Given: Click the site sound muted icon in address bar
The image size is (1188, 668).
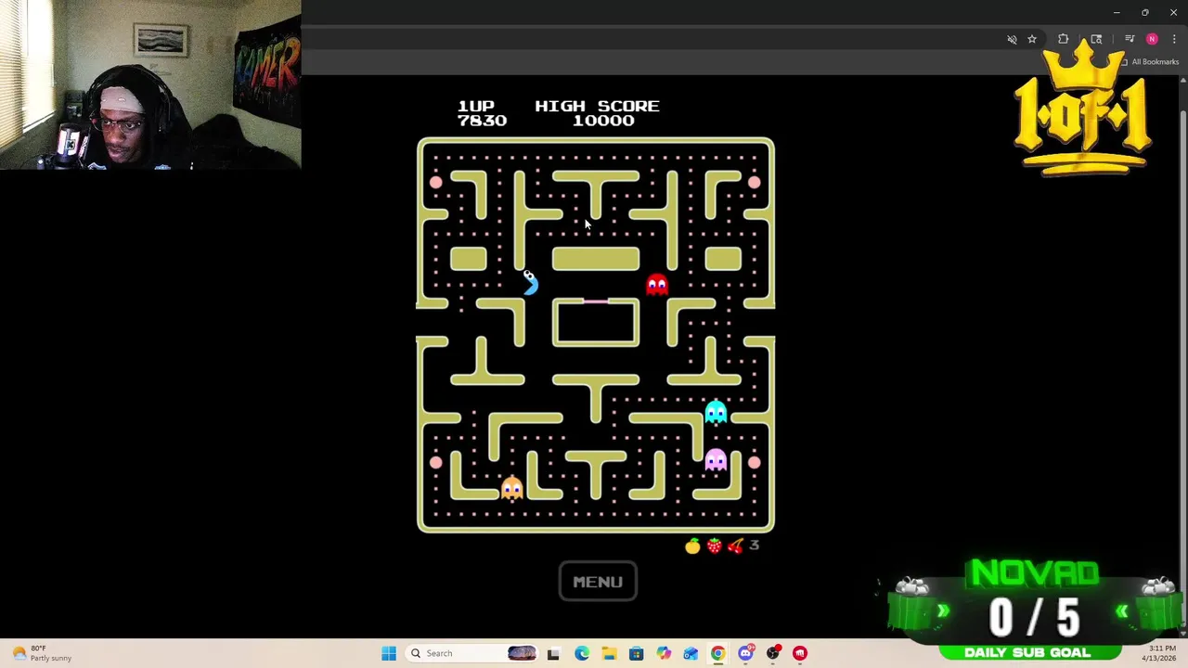Looking at the screenshot, I should pyautogui.click(x=1012, y=39).
